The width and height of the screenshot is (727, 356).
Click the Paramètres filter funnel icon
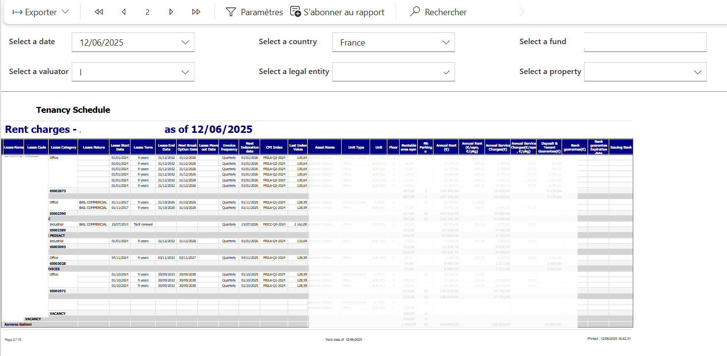231,12
